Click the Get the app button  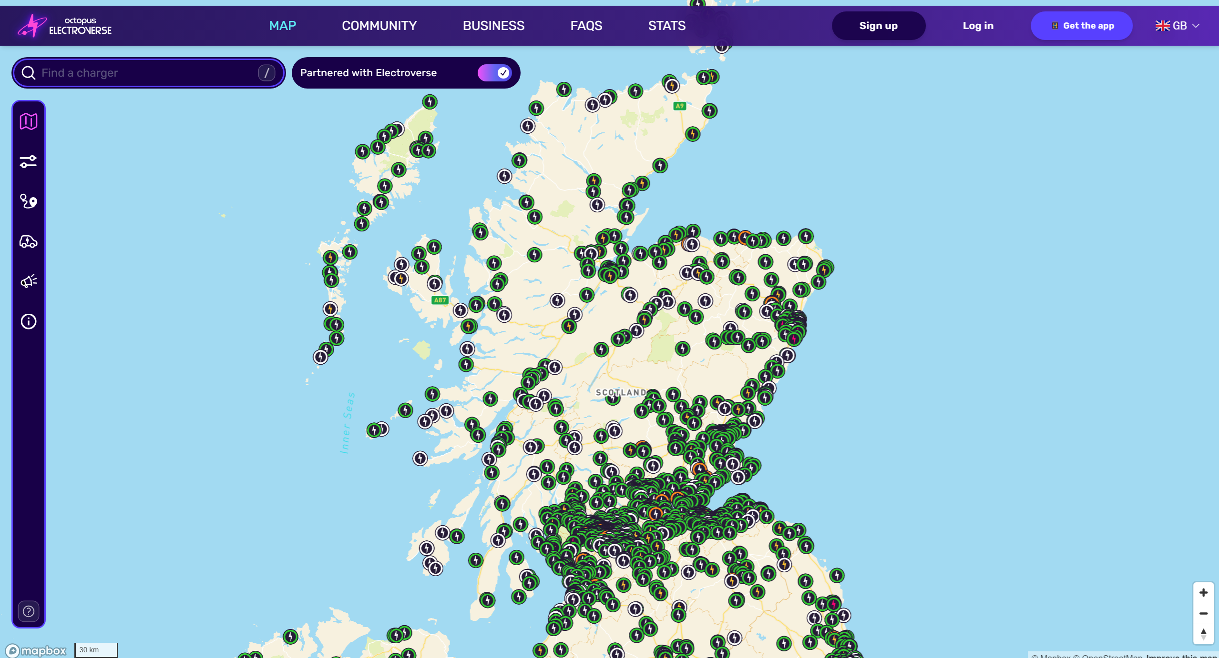click(x=1081, y=26)
